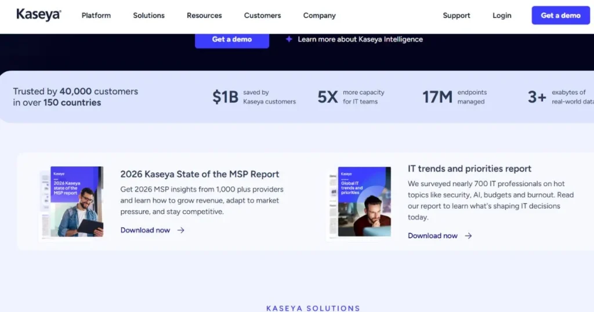
Task: Click the arrow icon after IT trends Download now
Action: click(x=468, y=236)
